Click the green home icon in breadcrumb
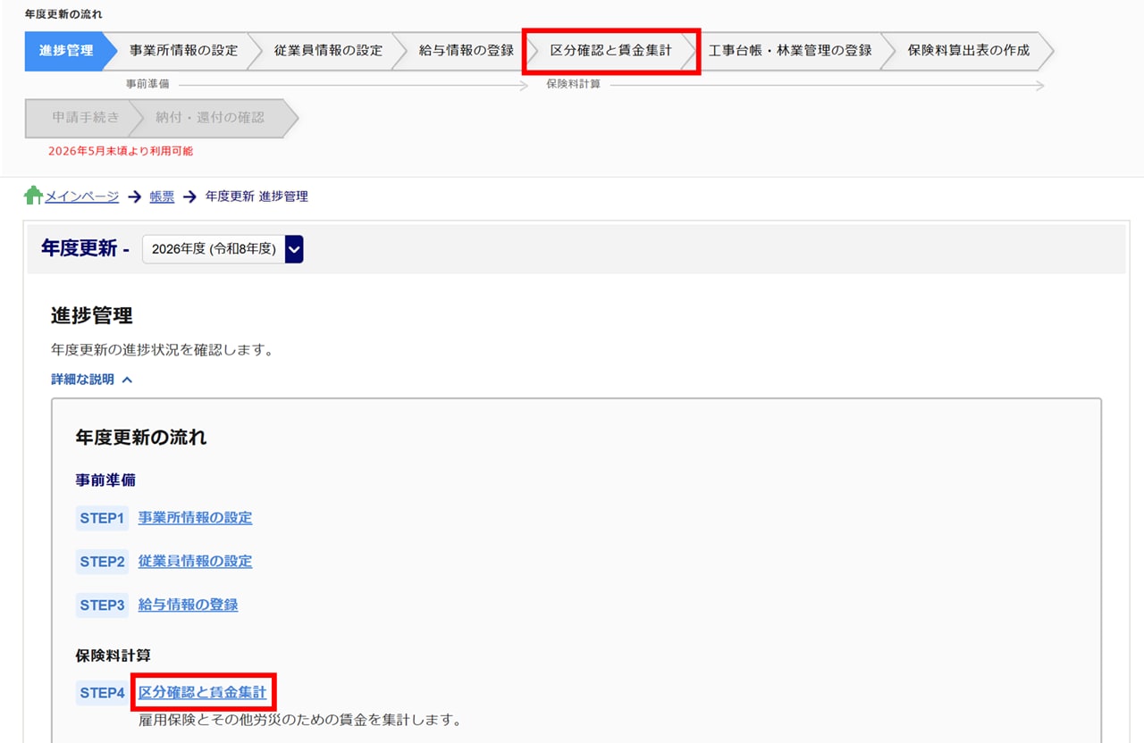 (x=33, y=196)
